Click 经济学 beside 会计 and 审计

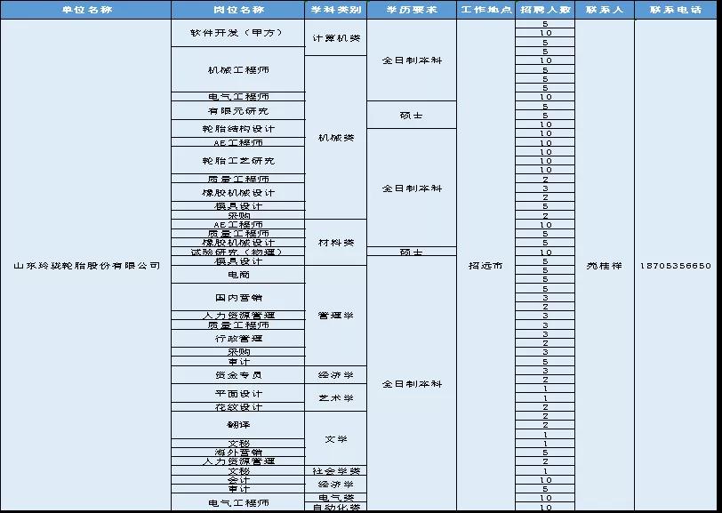pyautogui.click(x=336, y=484)
